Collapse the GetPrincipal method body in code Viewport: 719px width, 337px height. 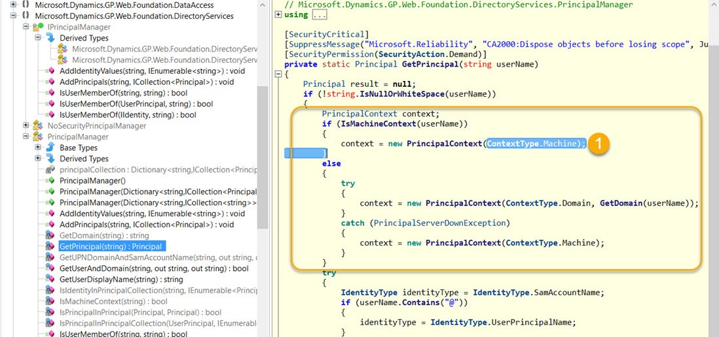click(x=278, y=74)
